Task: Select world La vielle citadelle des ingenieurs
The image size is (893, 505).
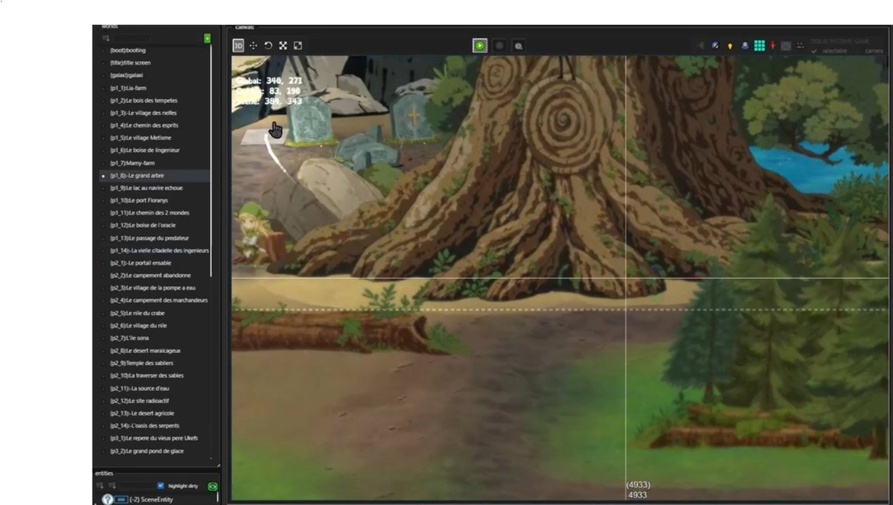Action: coord(156,250)
